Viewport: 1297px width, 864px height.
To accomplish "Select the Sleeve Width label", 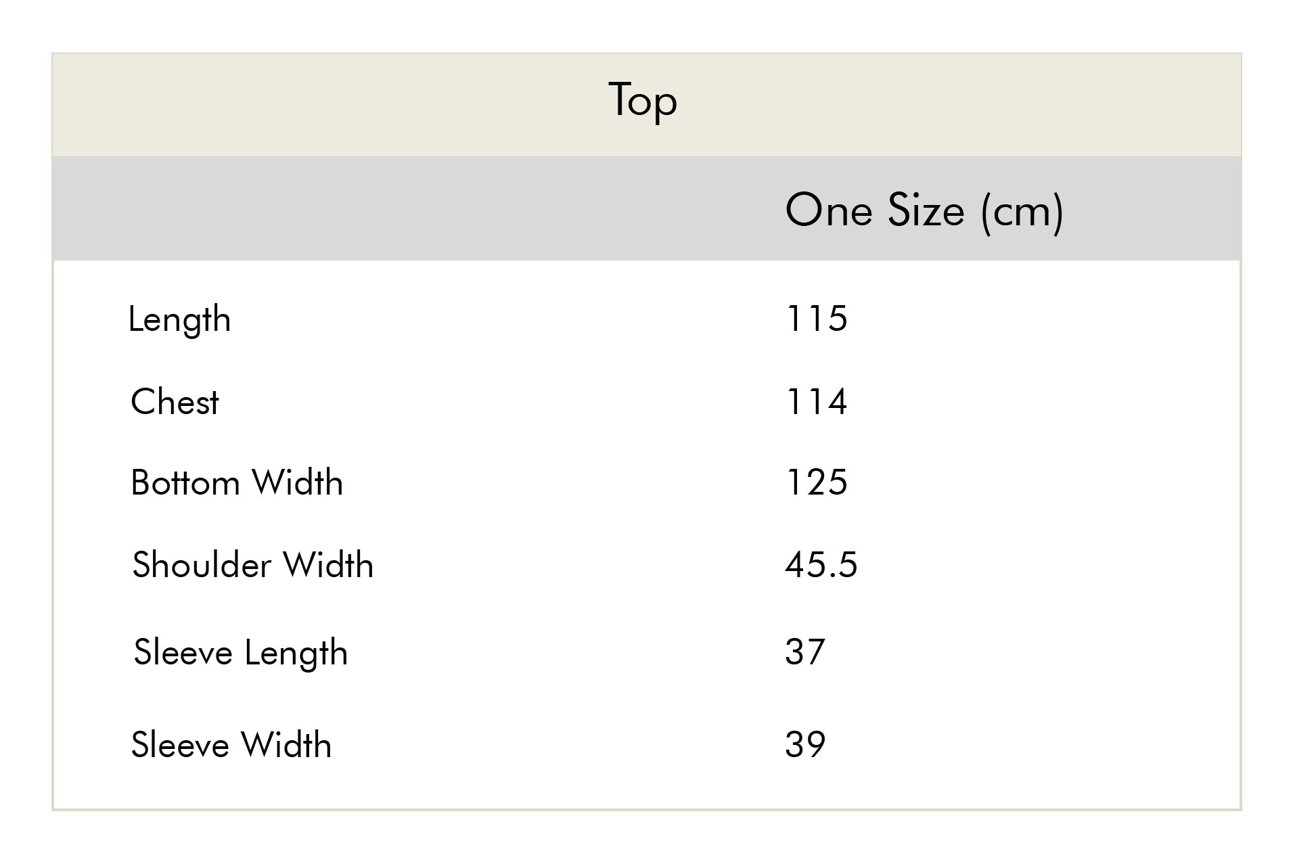I will coord(231,745).
